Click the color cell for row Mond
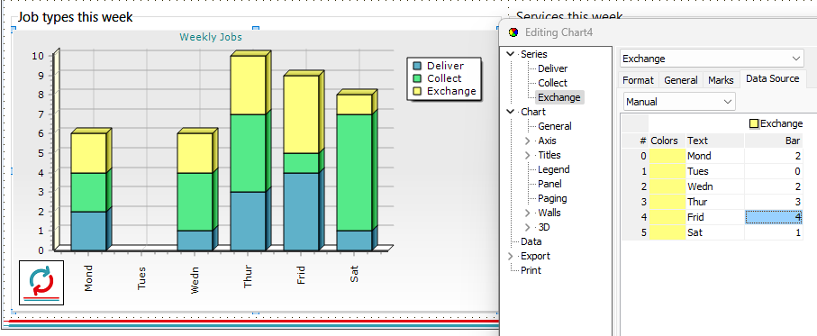Screen dimensions: 817x336 click(667, 156)
